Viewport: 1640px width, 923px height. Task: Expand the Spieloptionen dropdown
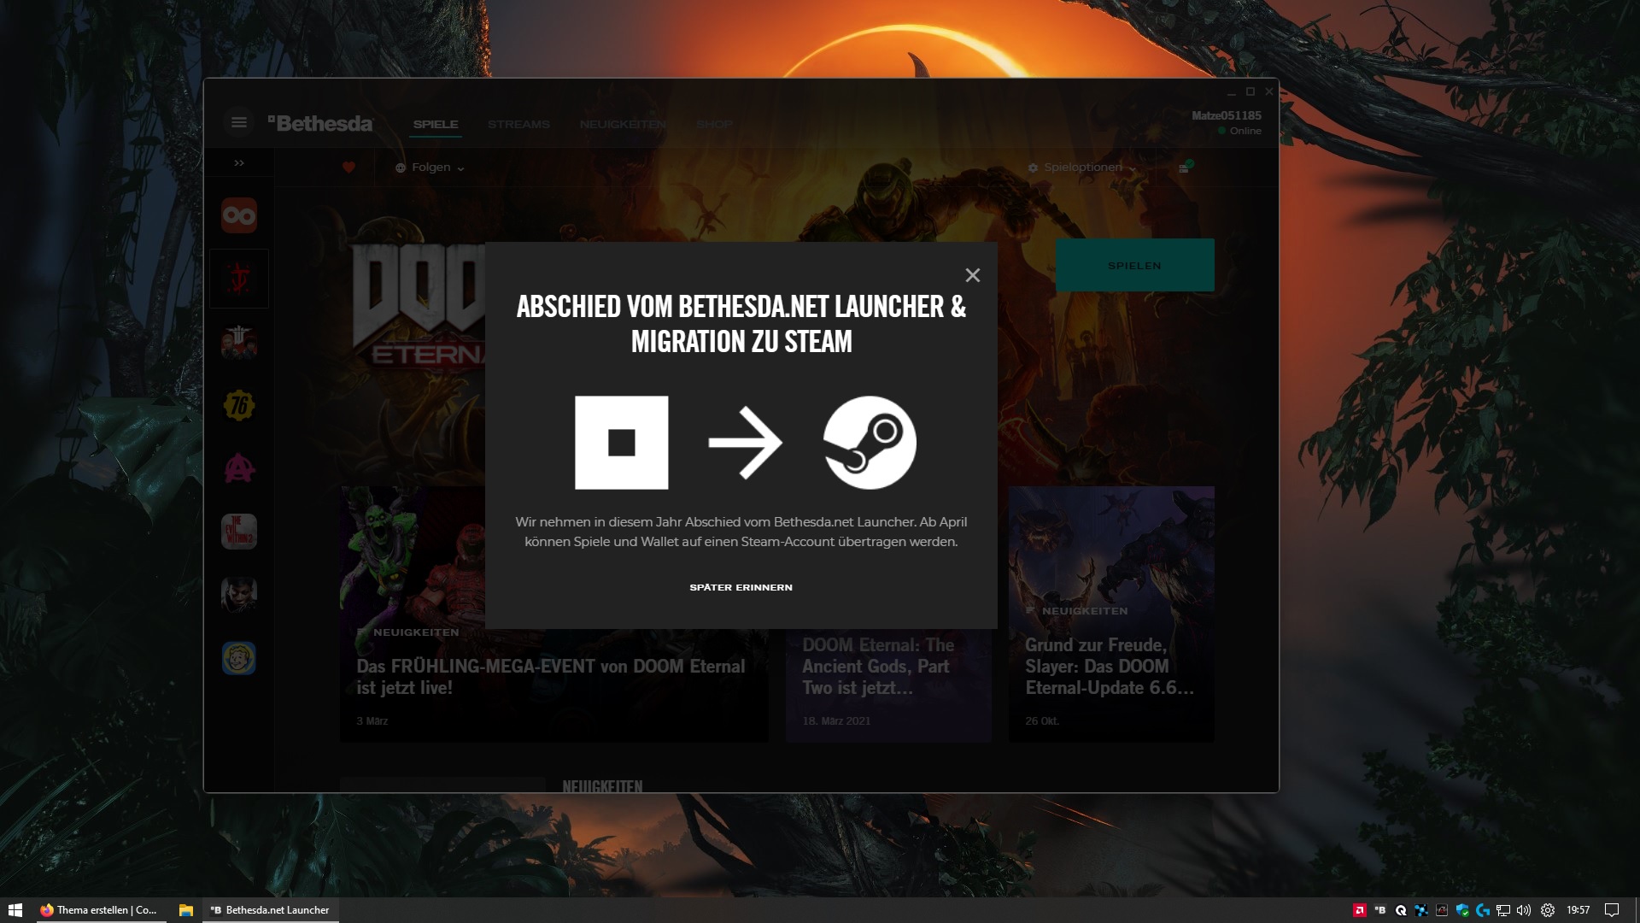tap(1082, 168)
